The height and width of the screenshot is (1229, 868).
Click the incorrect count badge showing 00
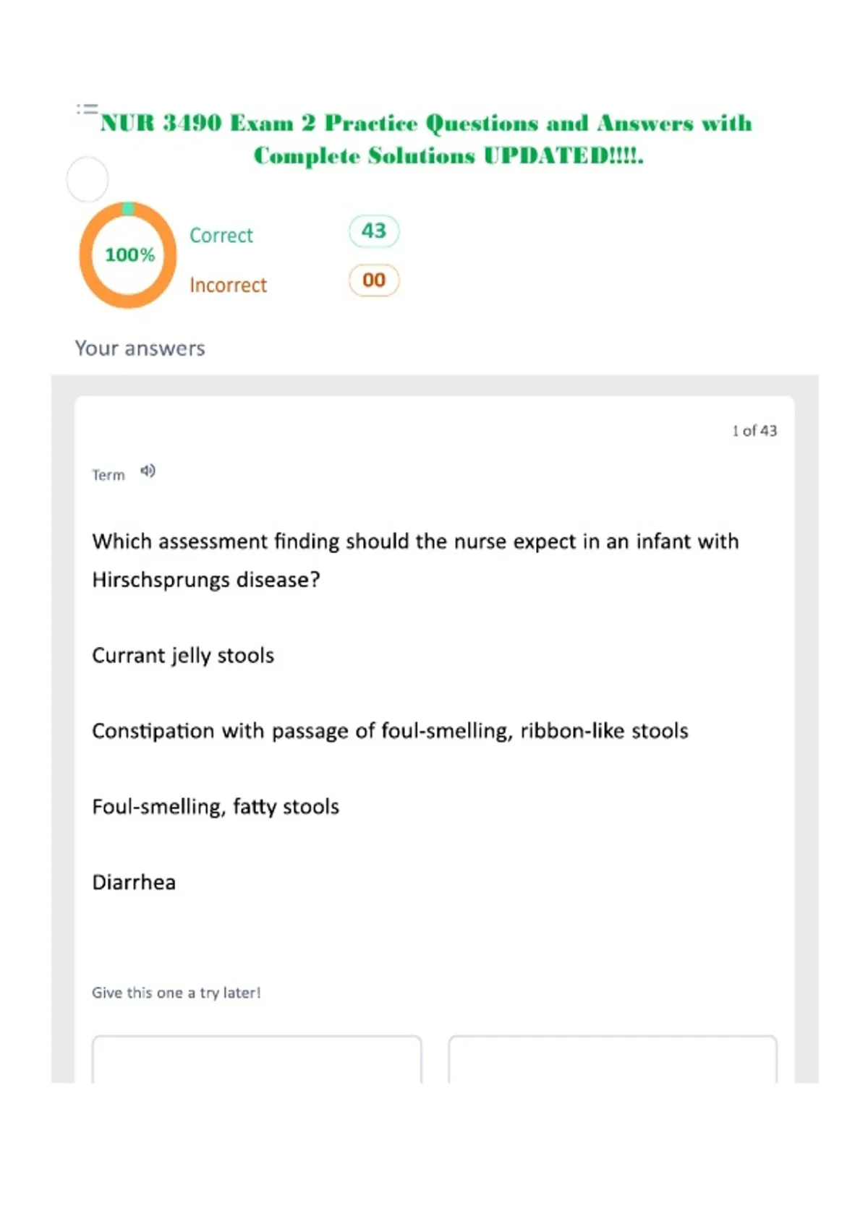point(374,281)
